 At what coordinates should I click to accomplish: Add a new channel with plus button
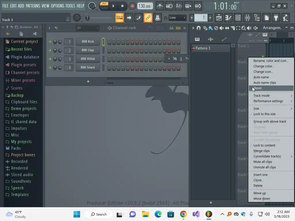88,81
